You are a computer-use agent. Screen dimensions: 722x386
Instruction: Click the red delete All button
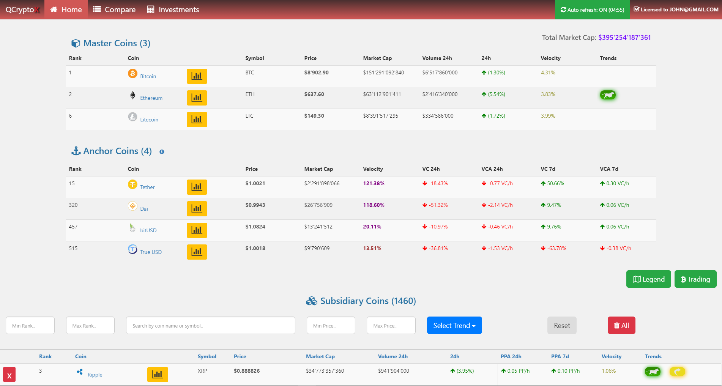[x=621, y=325]
